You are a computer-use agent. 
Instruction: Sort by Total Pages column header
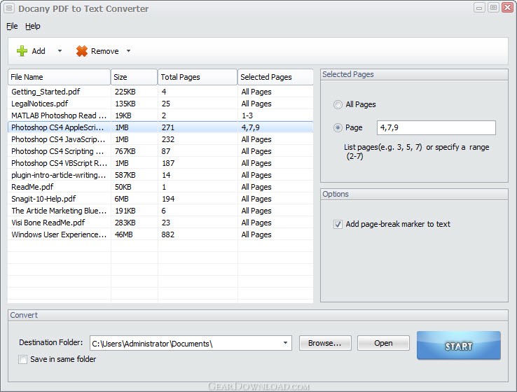[198, 77]
